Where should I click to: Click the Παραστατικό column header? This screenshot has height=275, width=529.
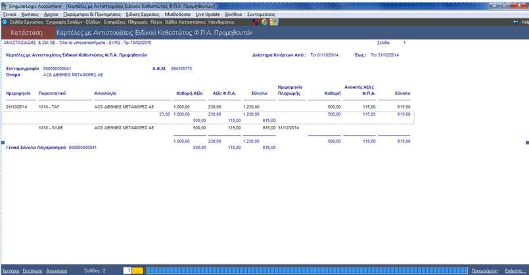coord(52,93)
